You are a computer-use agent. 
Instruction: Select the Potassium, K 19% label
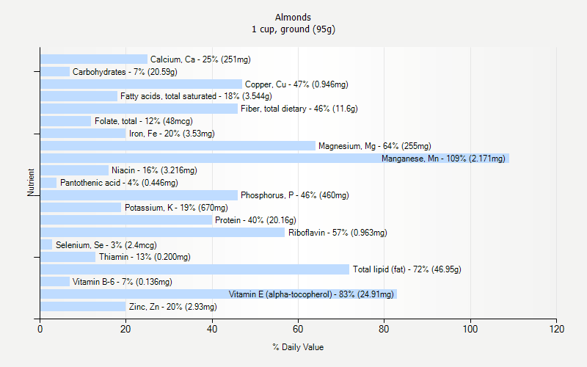[x=176, y=208]
